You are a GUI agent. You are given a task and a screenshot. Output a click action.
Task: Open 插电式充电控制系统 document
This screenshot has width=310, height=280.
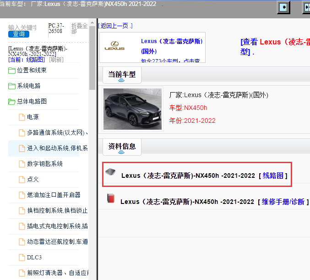57,226
